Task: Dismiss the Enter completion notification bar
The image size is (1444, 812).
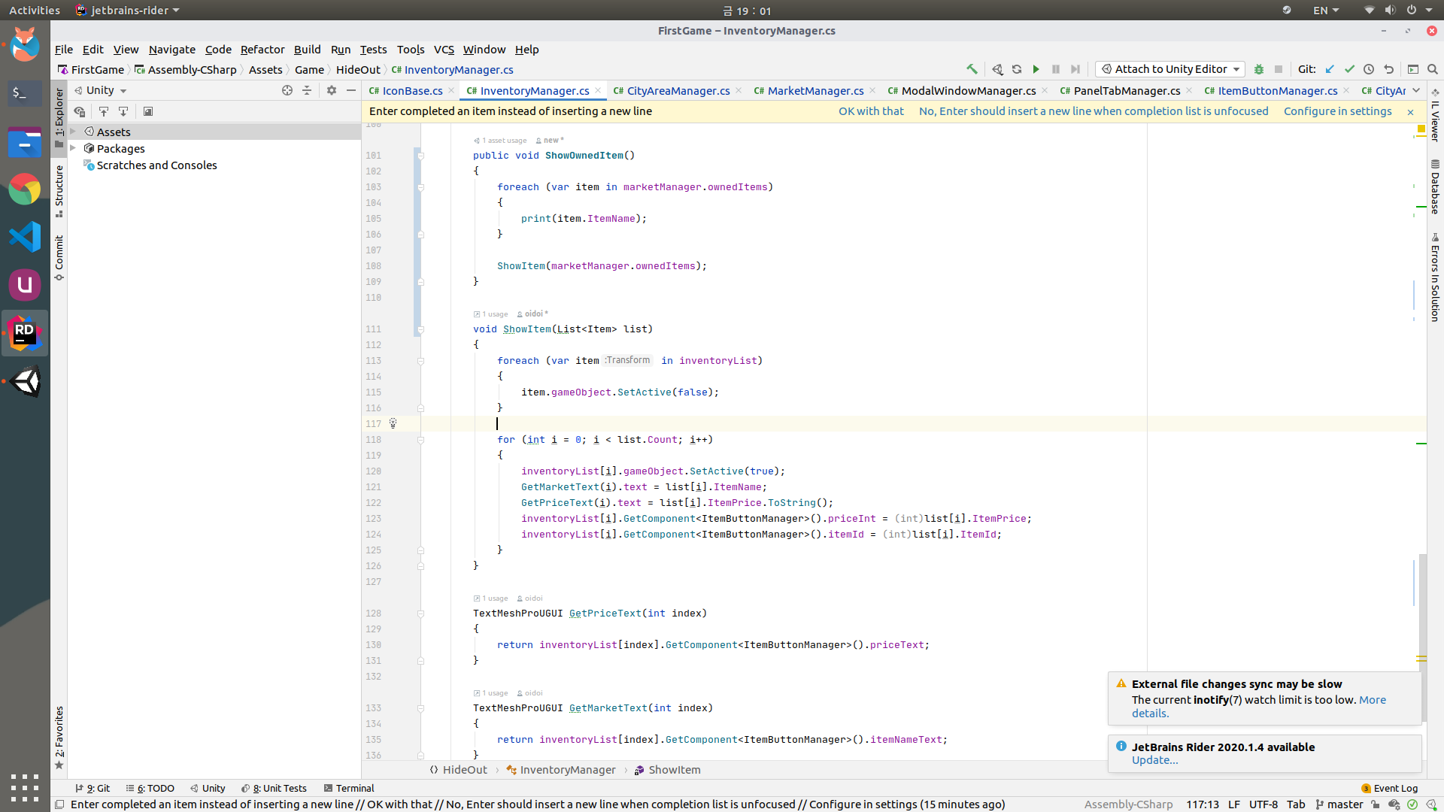Action: [x=1410, y=112]
